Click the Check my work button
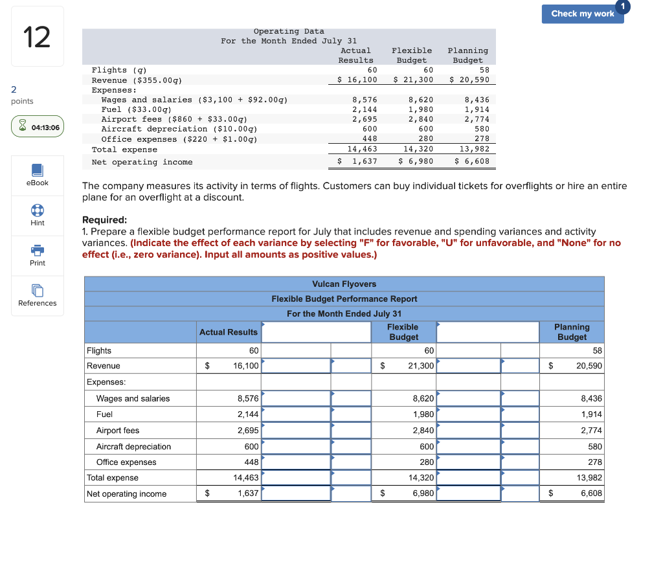 pyautogui.click(x=582, y=14)
